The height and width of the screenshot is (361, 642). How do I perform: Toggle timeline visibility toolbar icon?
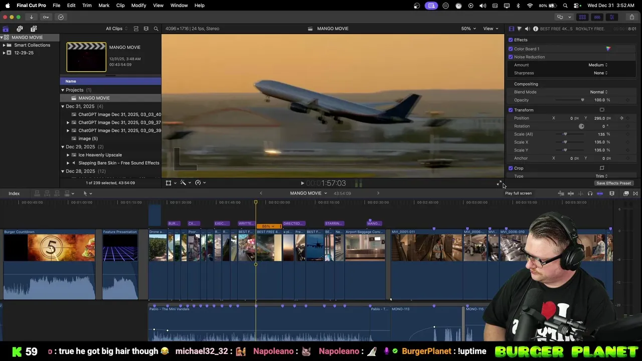[x=597, y=17]
